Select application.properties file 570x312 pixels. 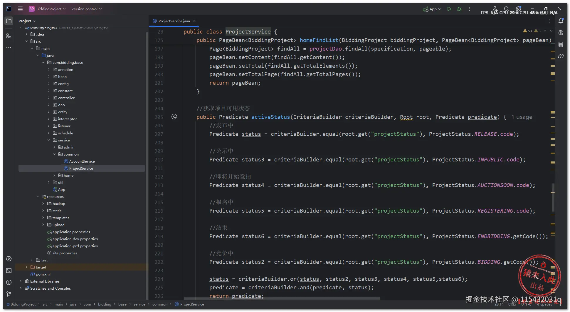coord(69,232)
